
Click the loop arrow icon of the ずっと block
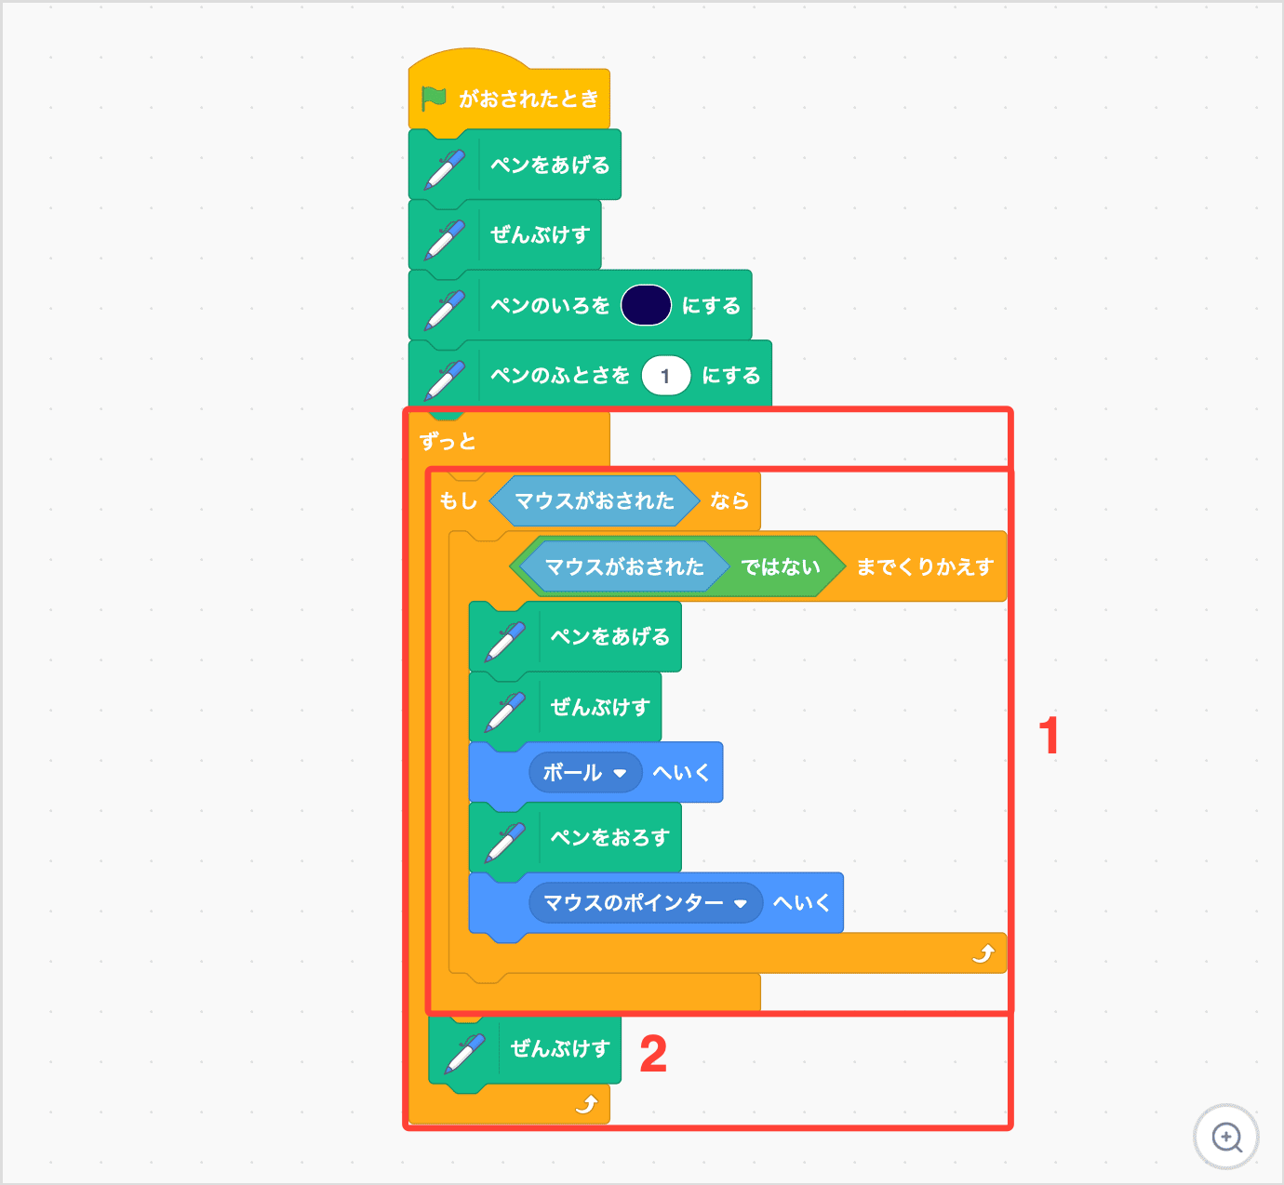point(586,1104)
